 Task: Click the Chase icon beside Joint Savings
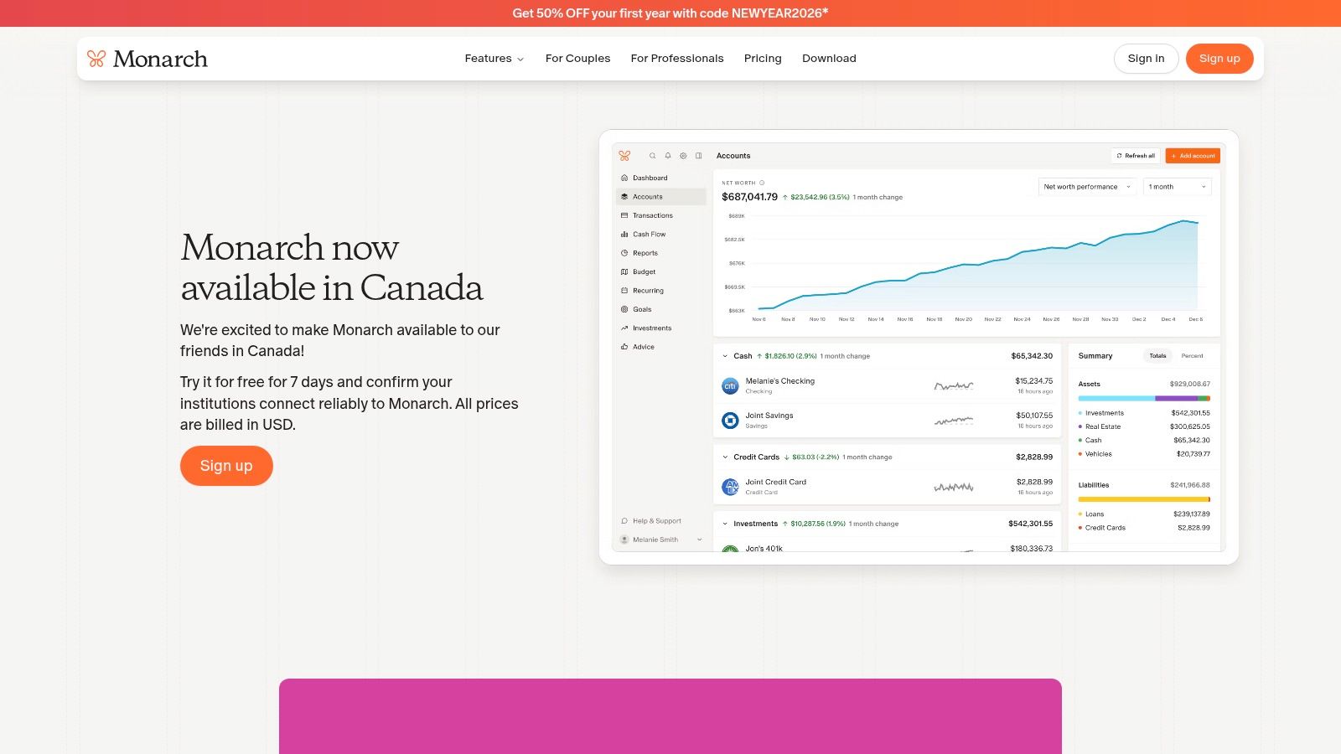coord(730,421)
